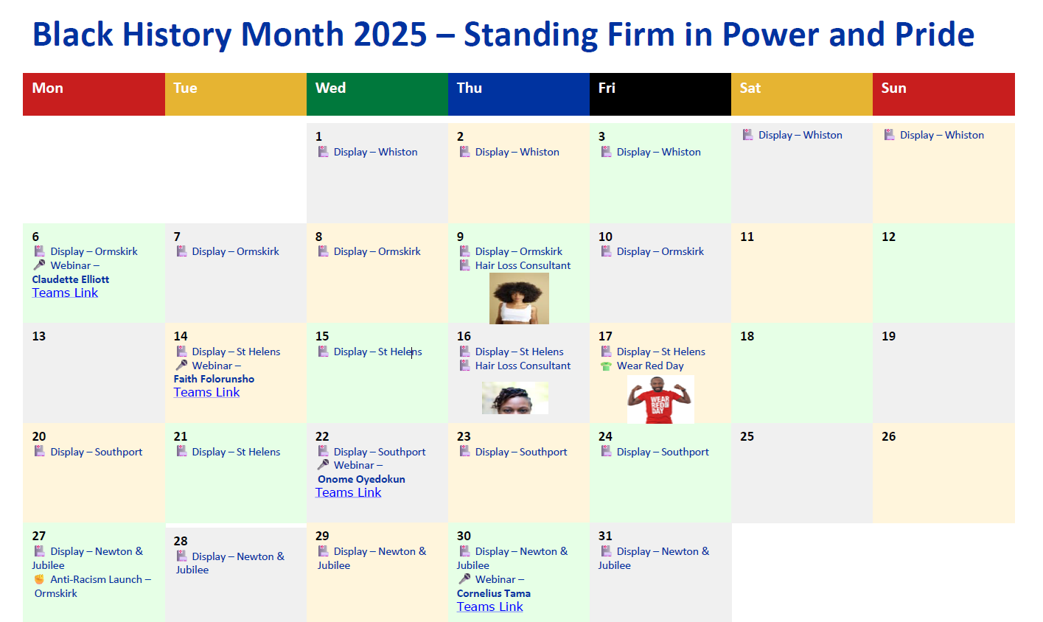1043x622 pixels.
Task: Click the black Fri column header
Action: [x=660, y=94]
